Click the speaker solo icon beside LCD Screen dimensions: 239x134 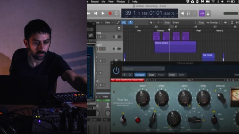[182, 13]
